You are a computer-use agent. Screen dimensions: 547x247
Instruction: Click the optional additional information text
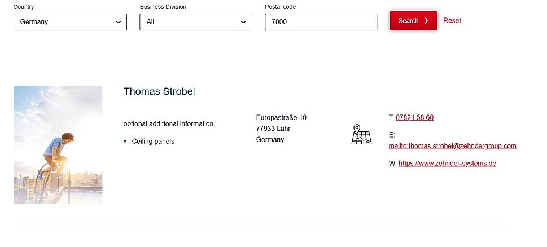169,124
